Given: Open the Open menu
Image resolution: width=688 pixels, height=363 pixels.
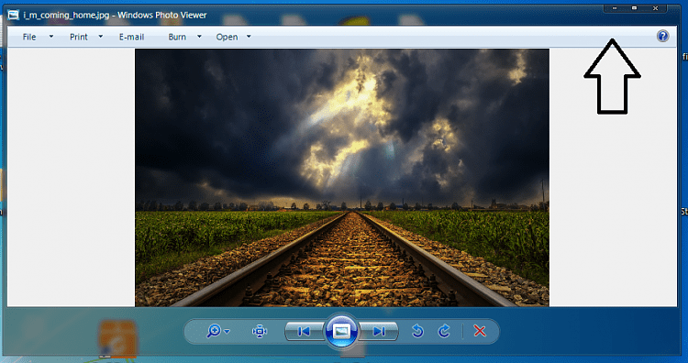Looking at the screenshot, I should pyautogui.click(x=227, y=37).
